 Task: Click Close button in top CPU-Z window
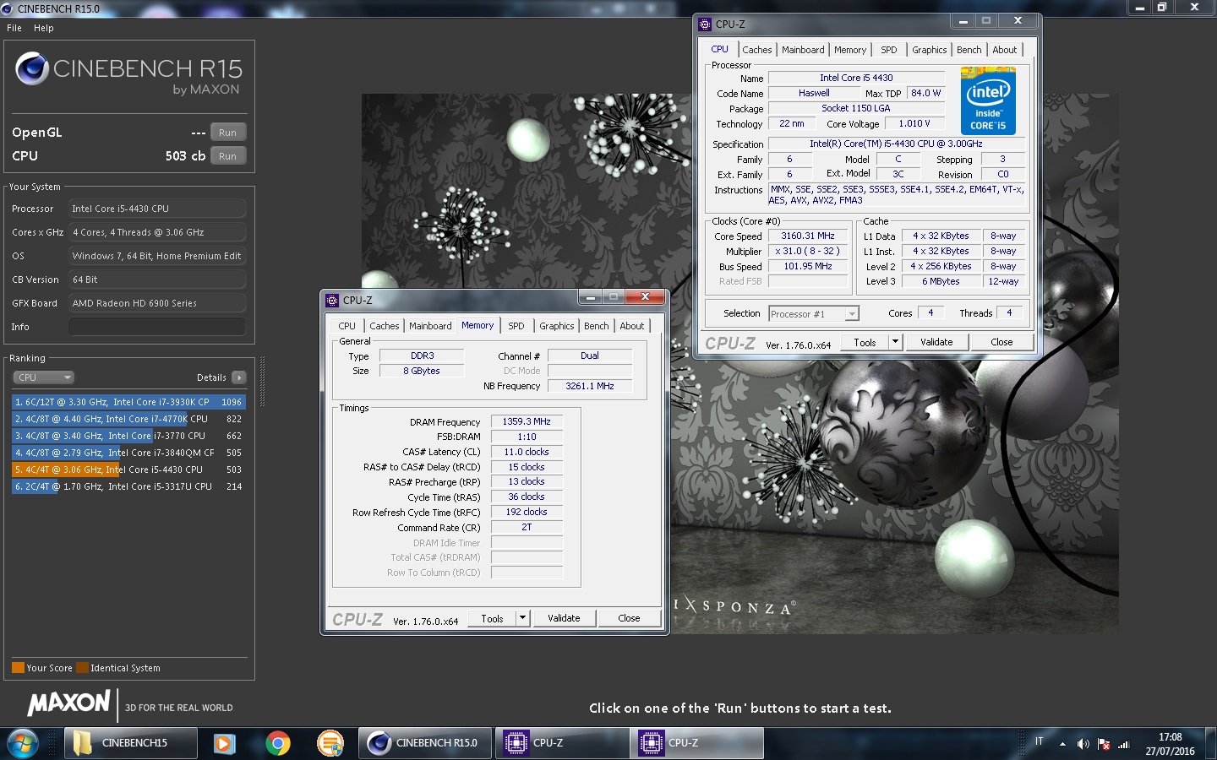pyautogui.click(x=1002, y=343)
